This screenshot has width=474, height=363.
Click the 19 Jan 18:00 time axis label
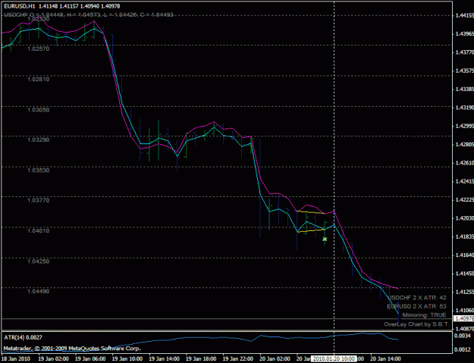click(x=201, y=358)
